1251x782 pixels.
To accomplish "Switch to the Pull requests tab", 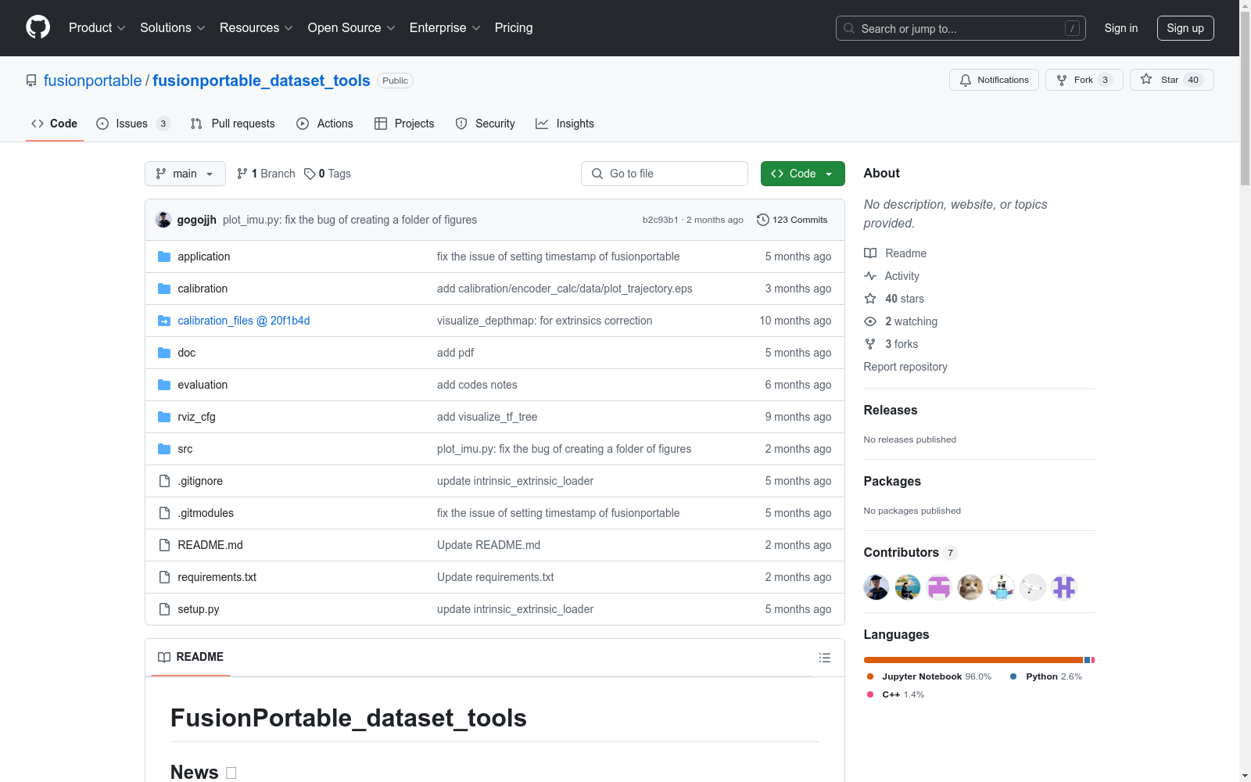I will click(x=233, y=124).
